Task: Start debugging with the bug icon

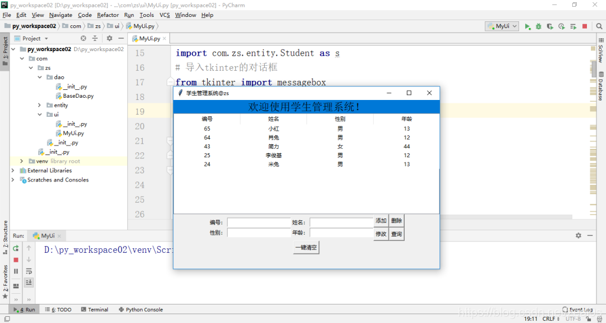Action: point(538,26)
